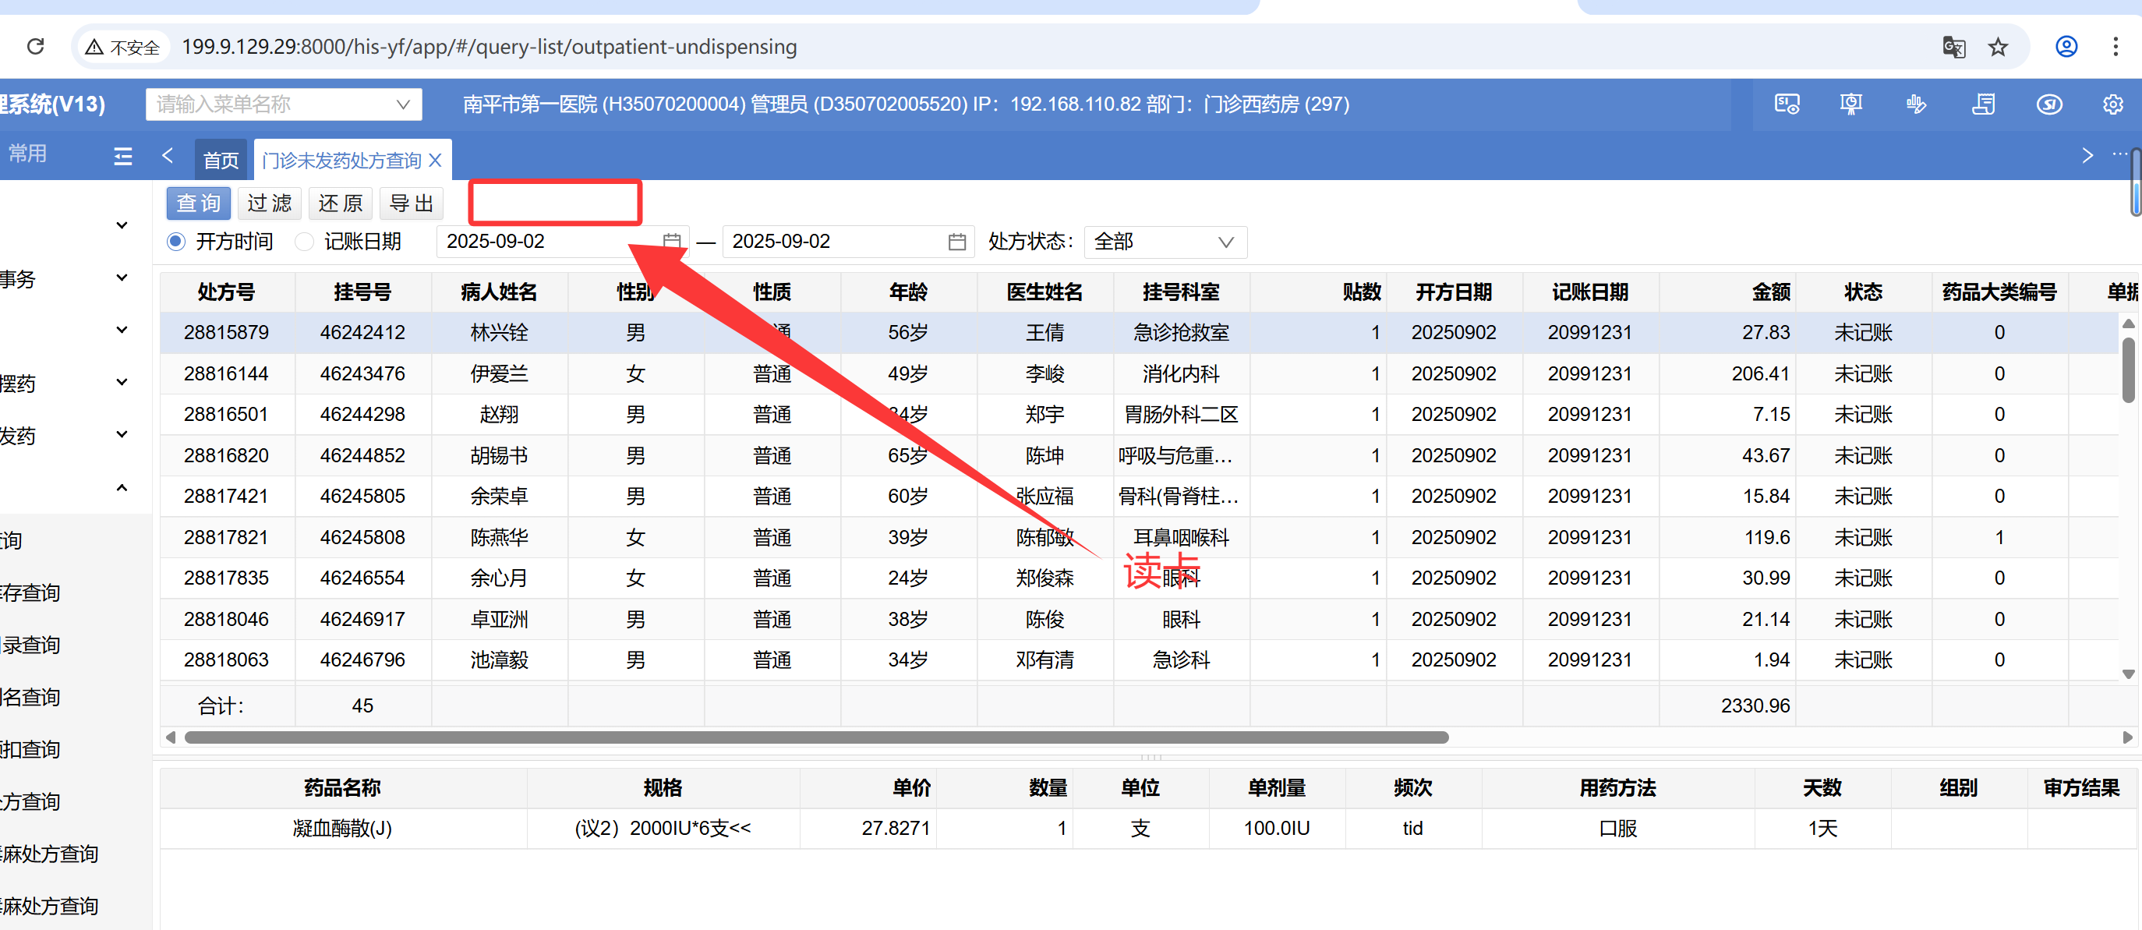Click the bar chart edit icon
Screen dimensions: 2142x930
point(1916,104)
